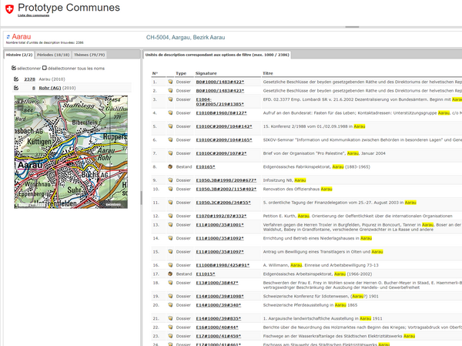Tick the 'sélectionner' all names checkbox
Image resolution: width=462 pixels, height=346 pixels.
[14, 68]
